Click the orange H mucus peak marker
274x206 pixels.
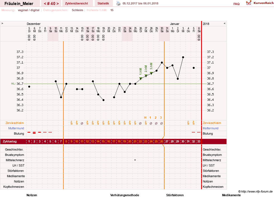coord(145,118)
